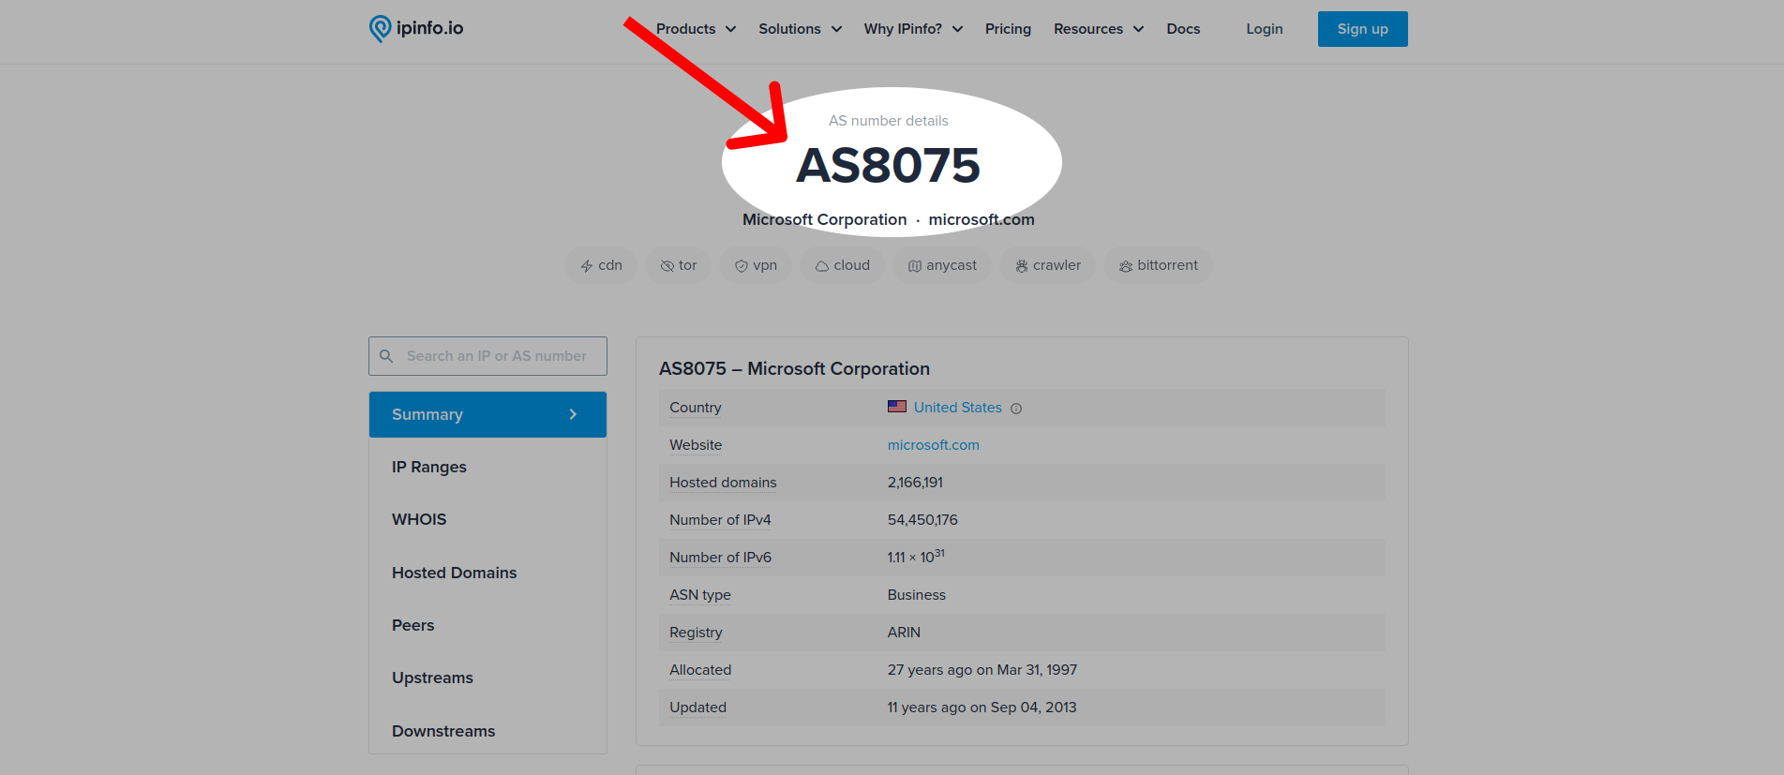
Task: Select the Summary sidebar tab
Action: [487, 414]
